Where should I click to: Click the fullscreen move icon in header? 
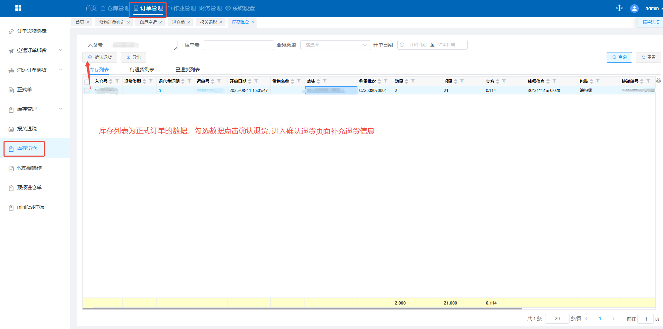click(x=619, y=8)
